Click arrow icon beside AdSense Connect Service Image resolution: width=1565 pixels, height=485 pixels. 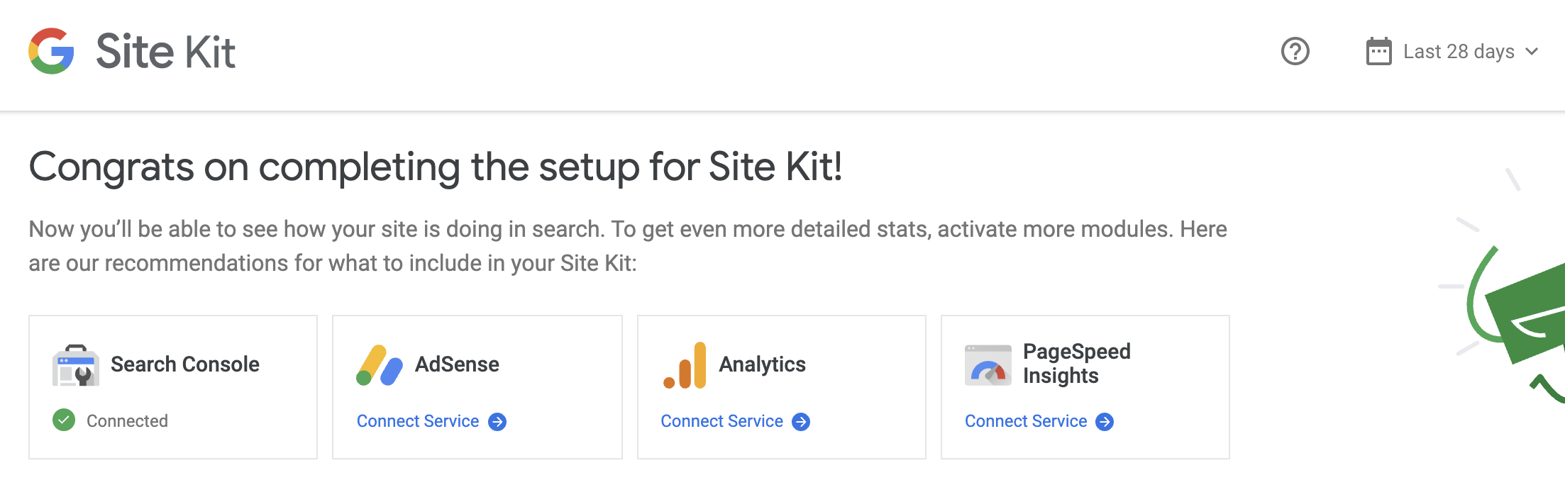497,422
